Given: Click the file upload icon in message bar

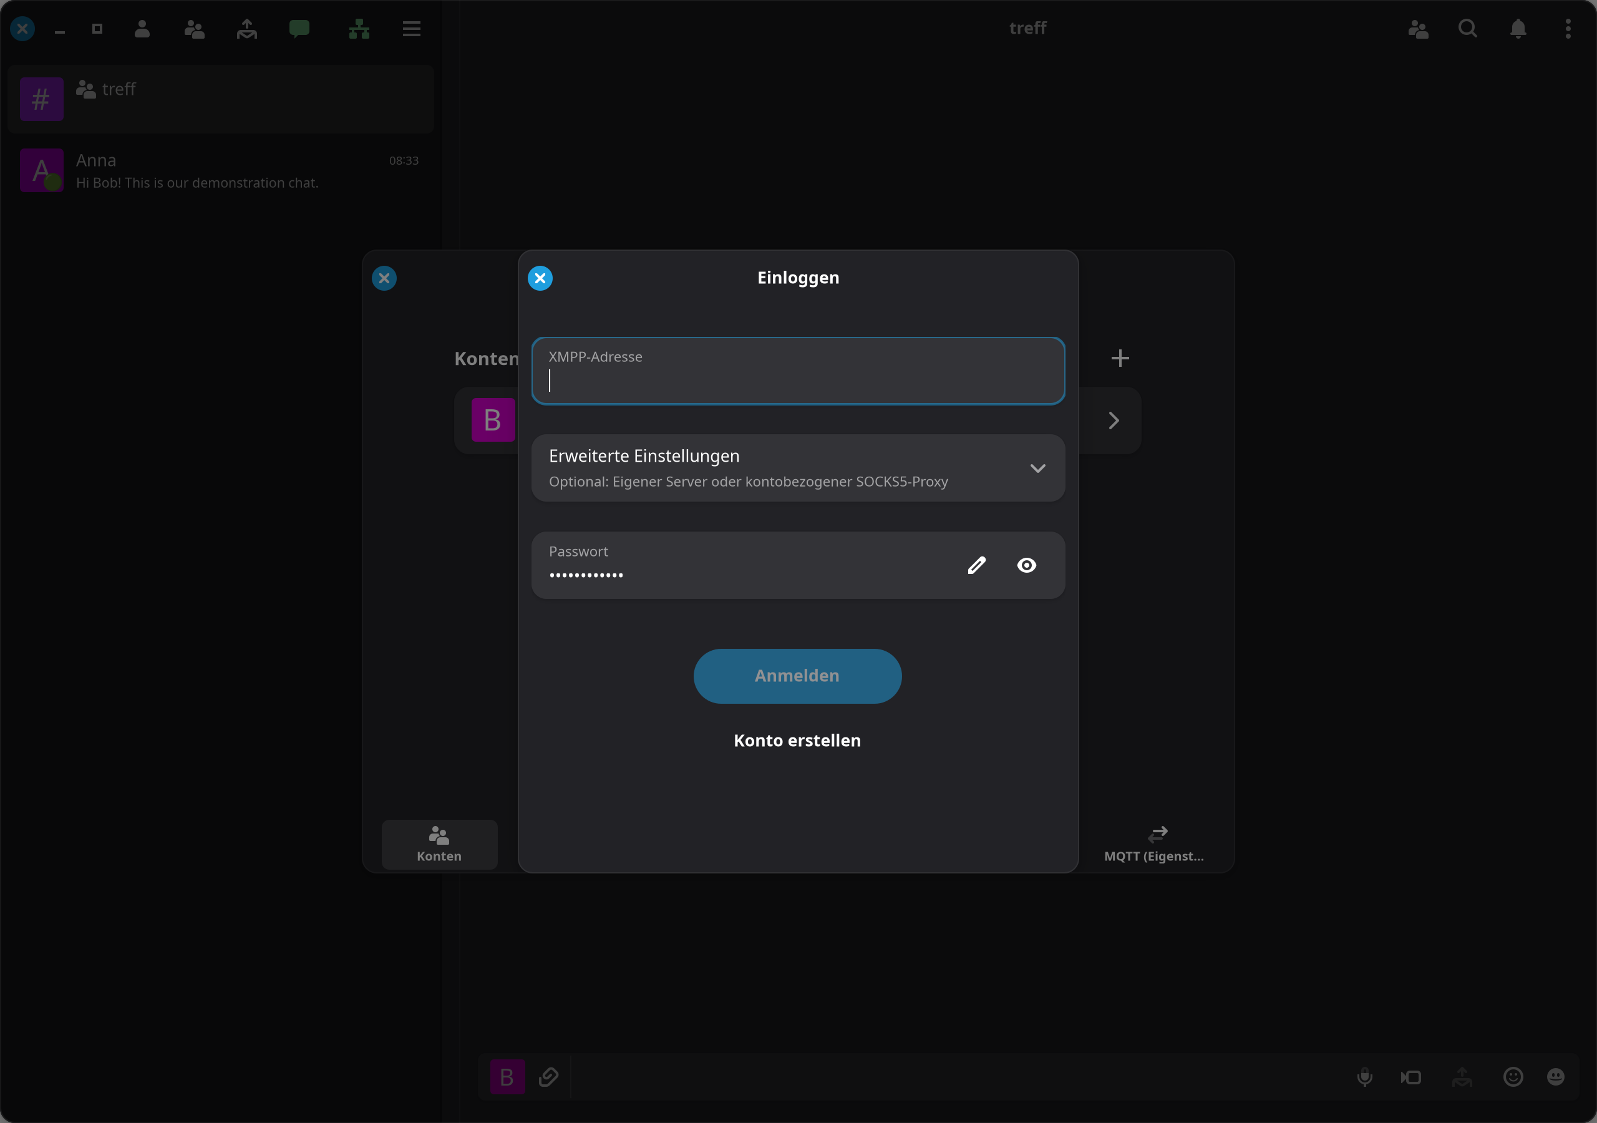Looking at the screenshot, I should pos(1462,1077).
